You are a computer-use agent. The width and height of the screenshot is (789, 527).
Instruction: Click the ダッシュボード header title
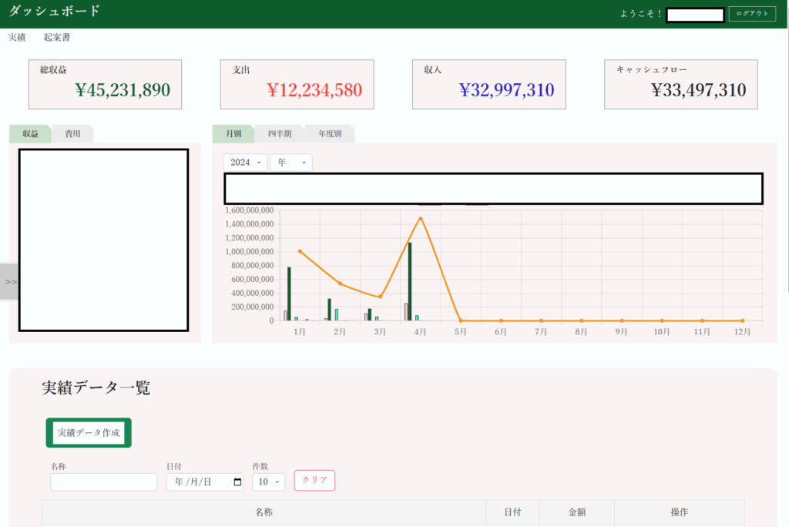[x=55, y=11]
